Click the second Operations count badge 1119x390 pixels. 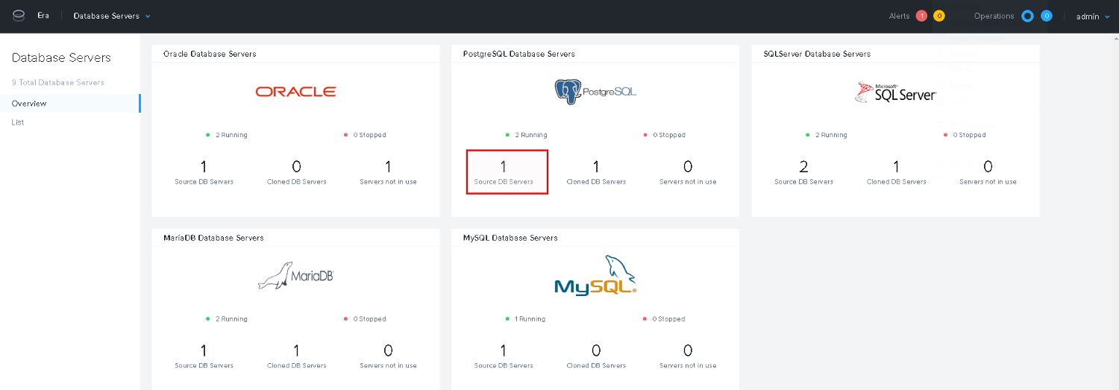(1047, 16)
